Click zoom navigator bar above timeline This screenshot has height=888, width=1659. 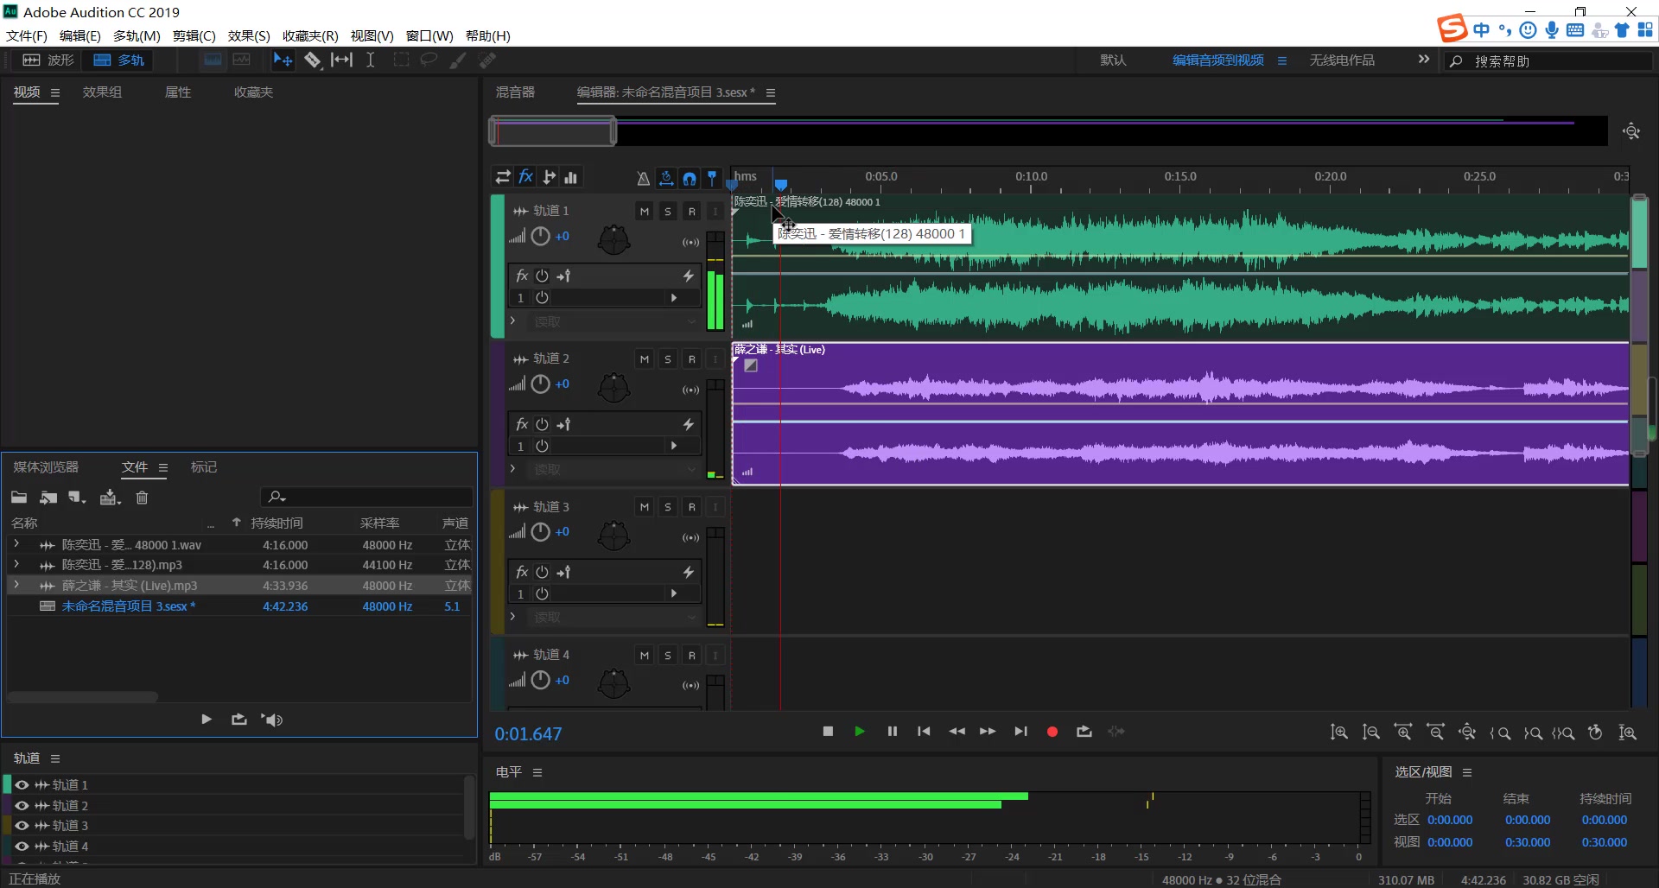click(x=553, y=132)
